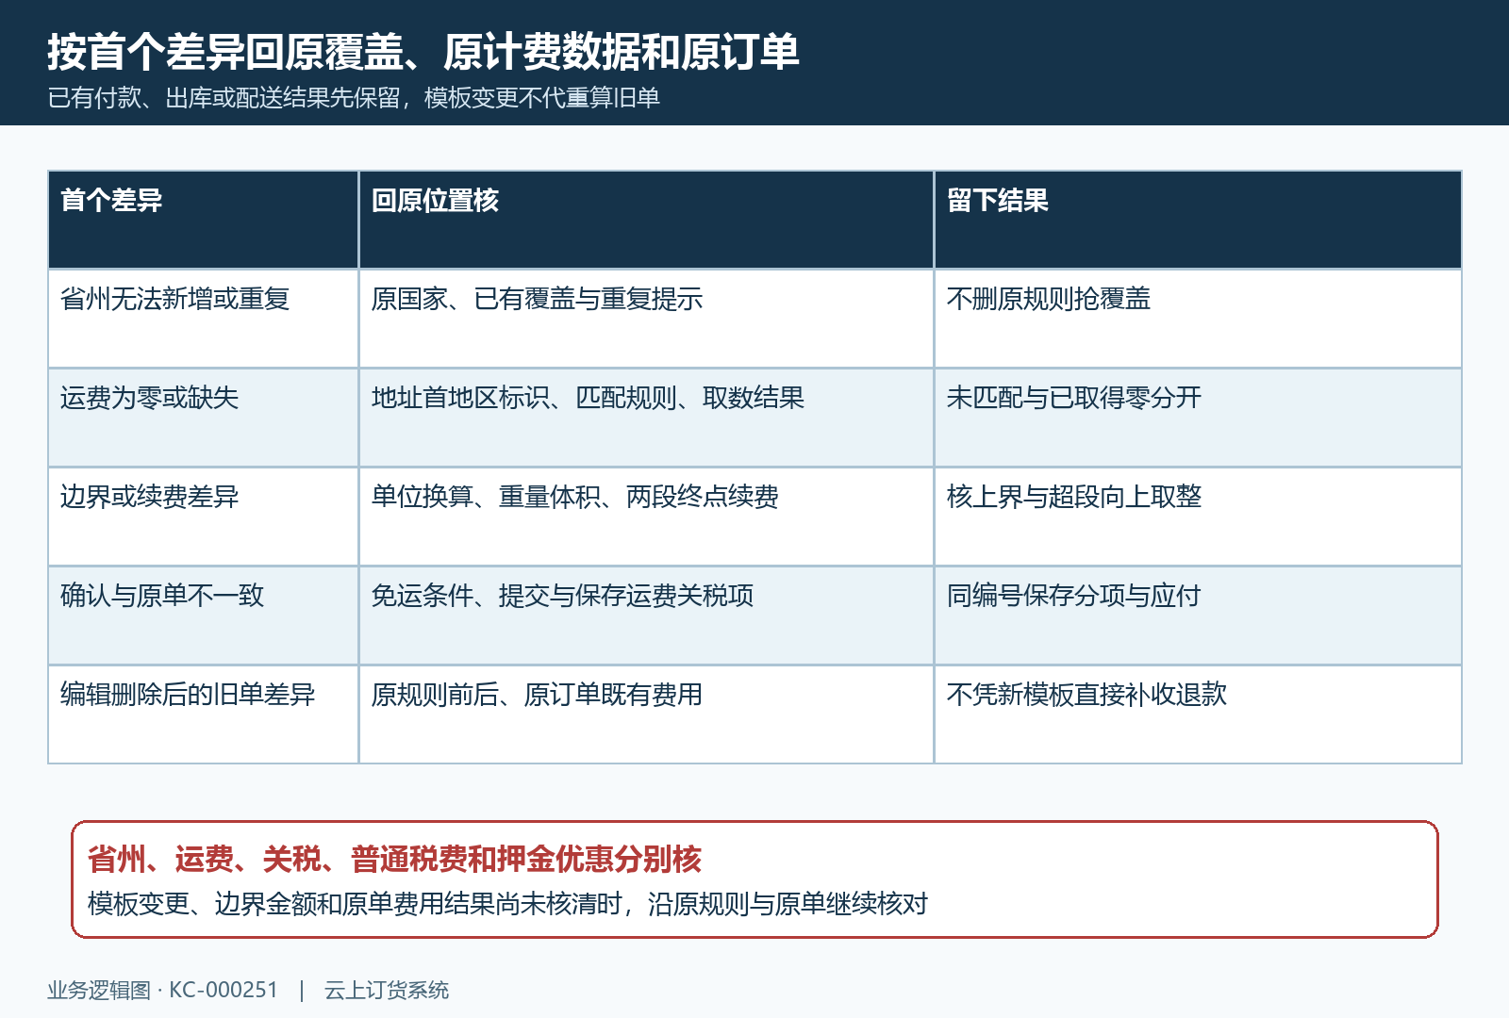Click cell 免运条件、提交与保存运费关税项
The width and height of the screenshot is (1509, 1018).
[x=646, y=616]
